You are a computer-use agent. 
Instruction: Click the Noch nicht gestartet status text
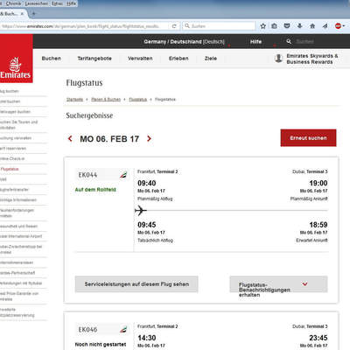click(101, 345)
